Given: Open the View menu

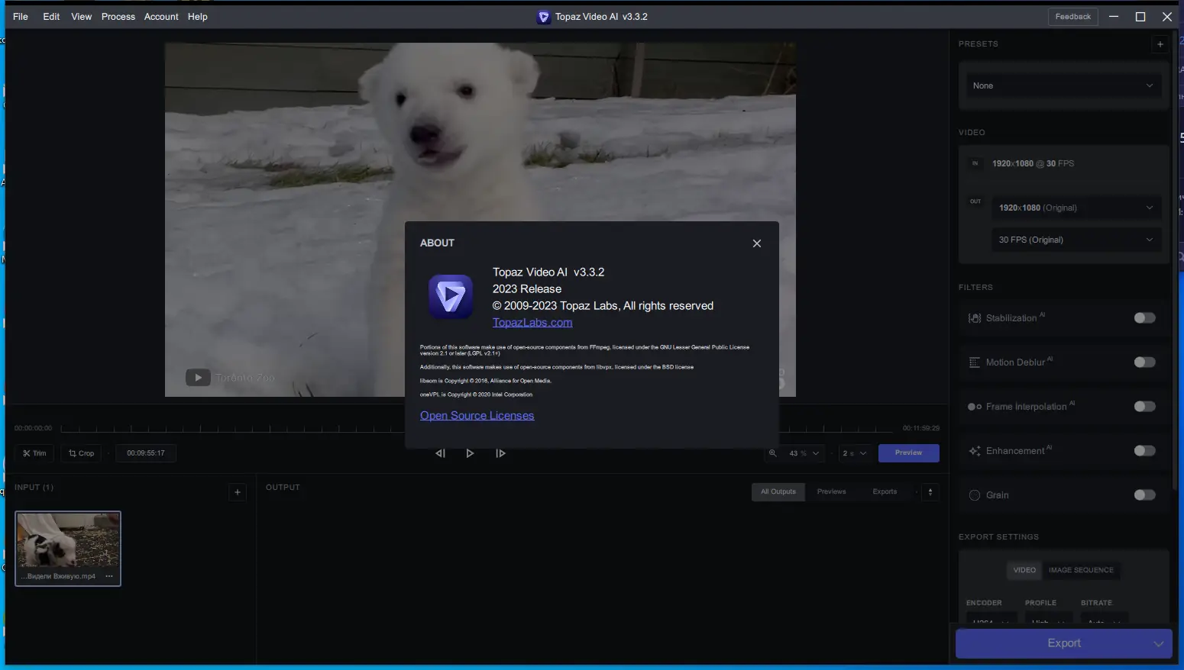Looking at the screenshot, I should click(82, 17).
